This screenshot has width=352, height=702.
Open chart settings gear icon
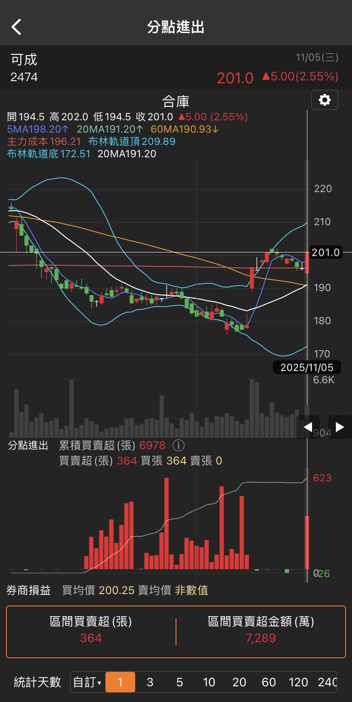click(x=325, y=100)
